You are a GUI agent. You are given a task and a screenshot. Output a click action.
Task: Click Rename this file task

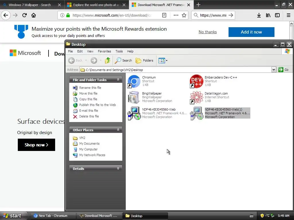tap(90, 88)
